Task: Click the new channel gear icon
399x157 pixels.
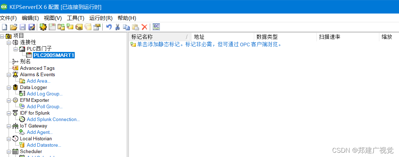Action: point(43,27)
